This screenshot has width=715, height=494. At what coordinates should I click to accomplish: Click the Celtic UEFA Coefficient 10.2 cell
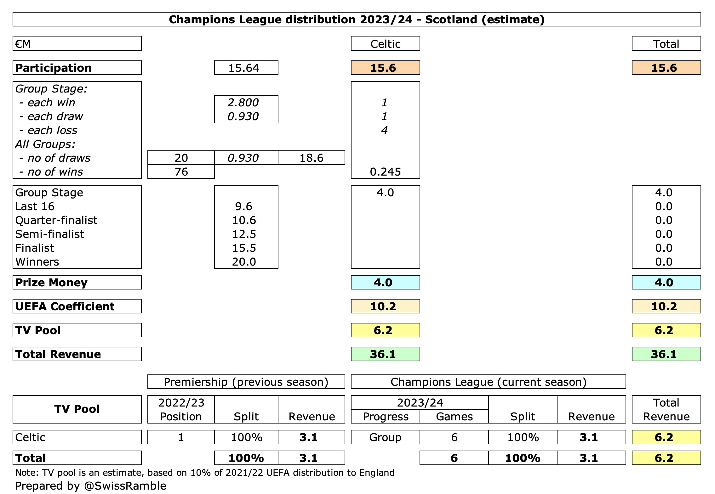pos(386,306)
